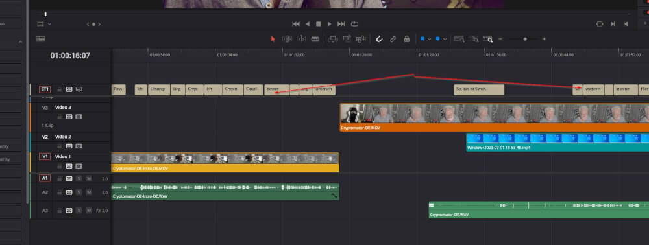Click the Custom Zoom icon
The image size is (649, 245).
488,39
